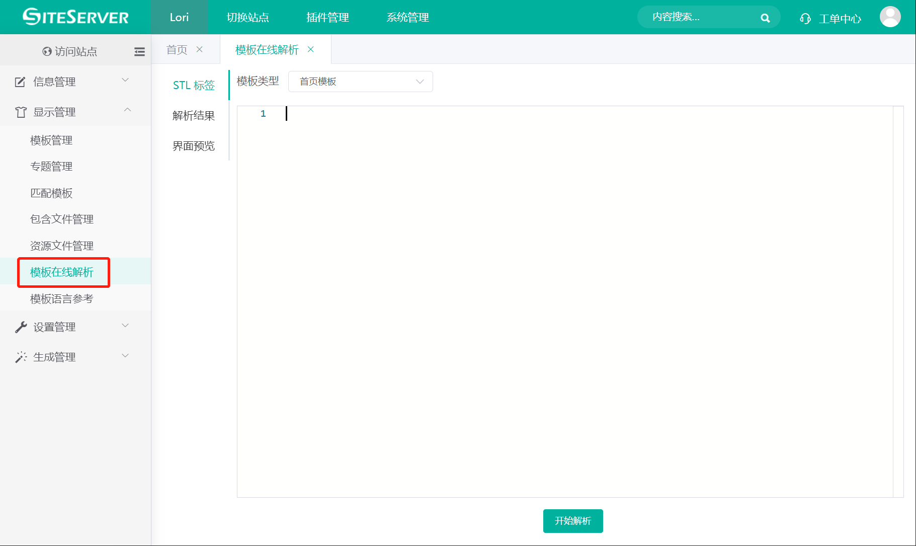Close the 模板在线解析 tab
The image size is (916, 546).
[x=311, y=49]
